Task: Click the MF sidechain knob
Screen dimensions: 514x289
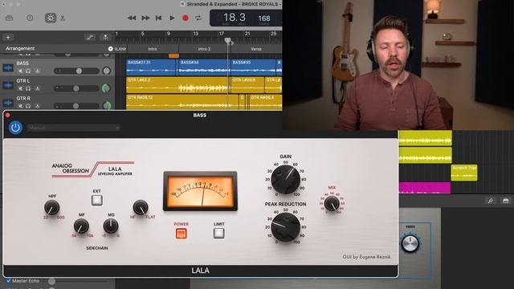Action: (81, 226)
